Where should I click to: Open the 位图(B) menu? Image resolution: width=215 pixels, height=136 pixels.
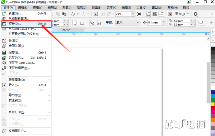pos(97,7)
